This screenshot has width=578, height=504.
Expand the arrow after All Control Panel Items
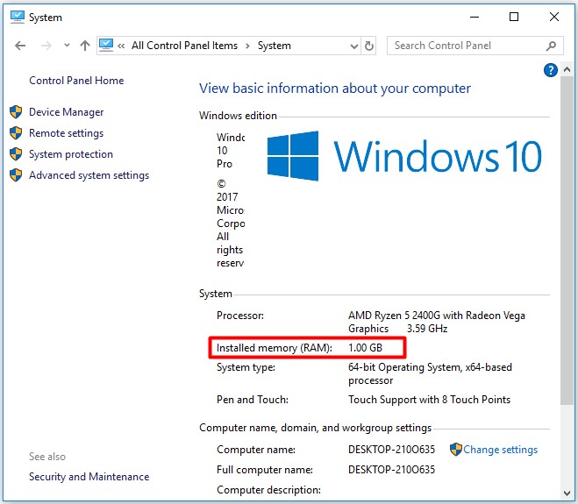click(x=247, y=46)
